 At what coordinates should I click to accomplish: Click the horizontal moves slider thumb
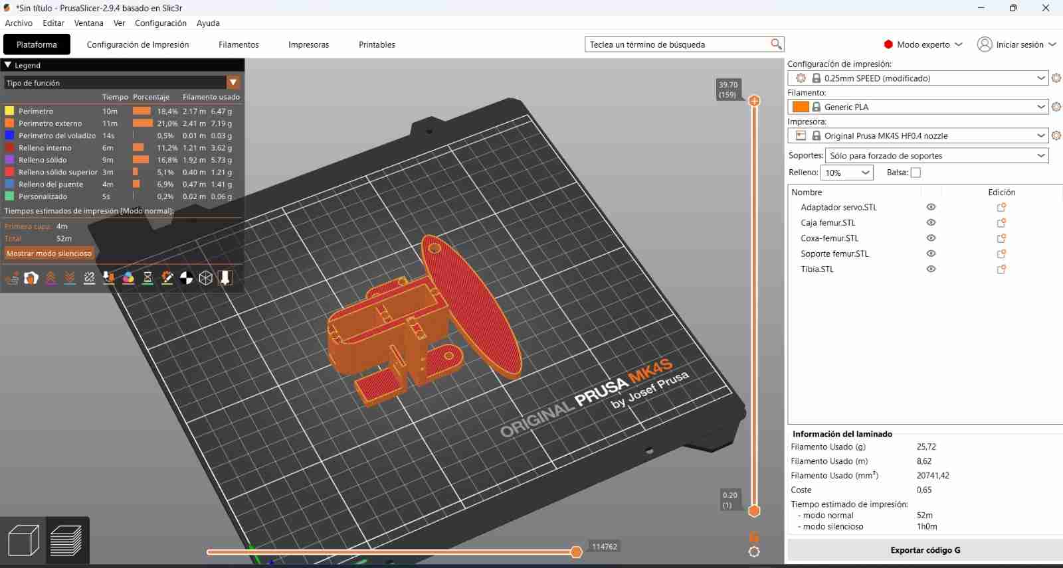(x=577, y=552)
